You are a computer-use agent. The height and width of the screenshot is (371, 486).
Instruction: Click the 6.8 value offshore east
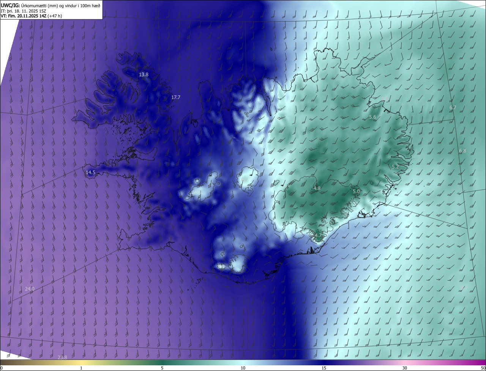(462, 151)
